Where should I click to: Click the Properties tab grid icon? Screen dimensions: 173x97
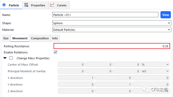click(x=26, y=5)
